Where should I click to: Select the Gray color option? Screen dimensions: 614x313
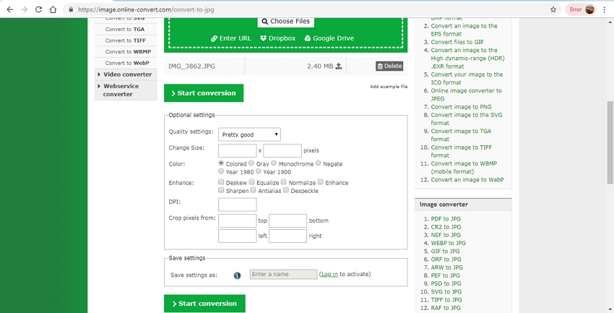tap(251, 164)
